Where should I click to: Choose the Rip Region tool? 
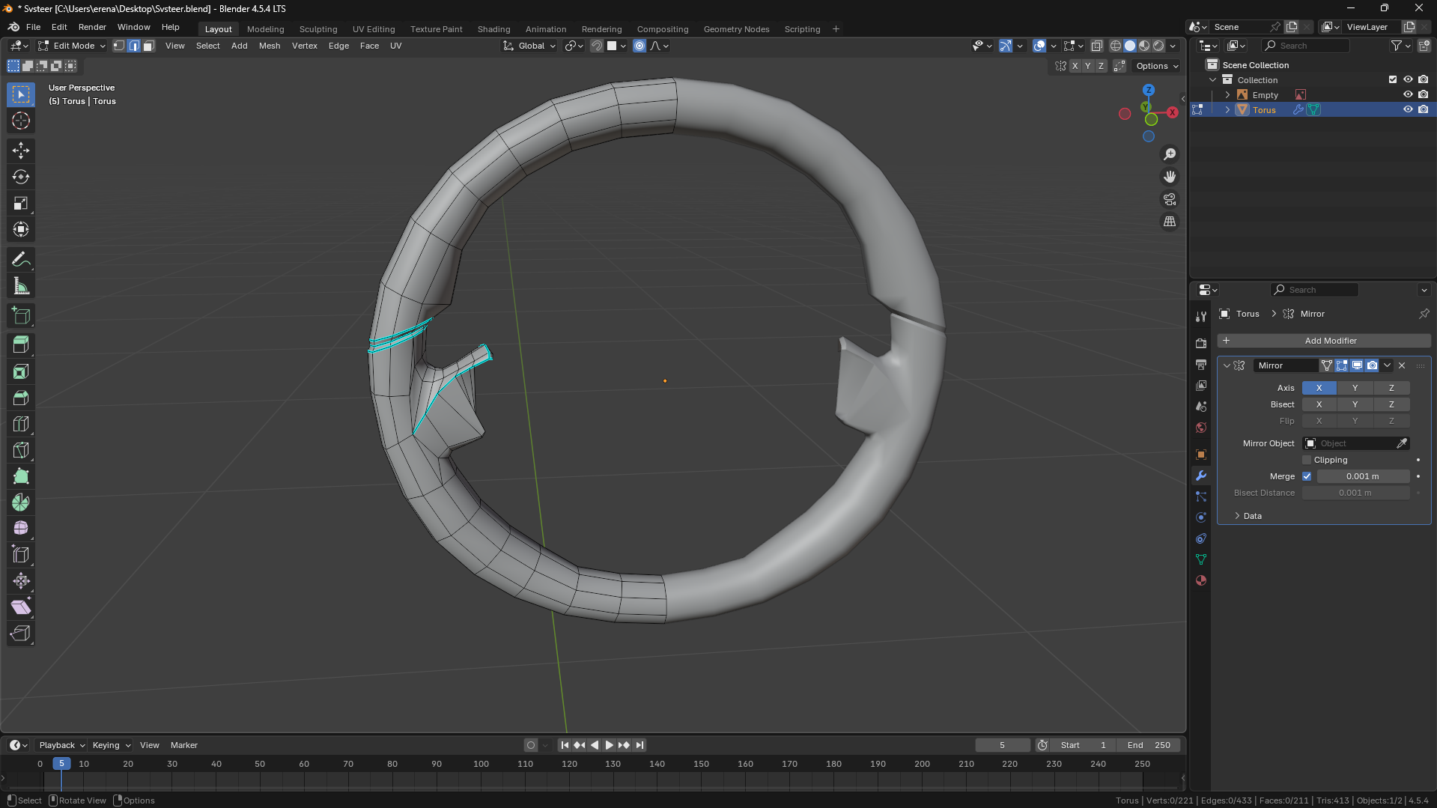[21, 634]
